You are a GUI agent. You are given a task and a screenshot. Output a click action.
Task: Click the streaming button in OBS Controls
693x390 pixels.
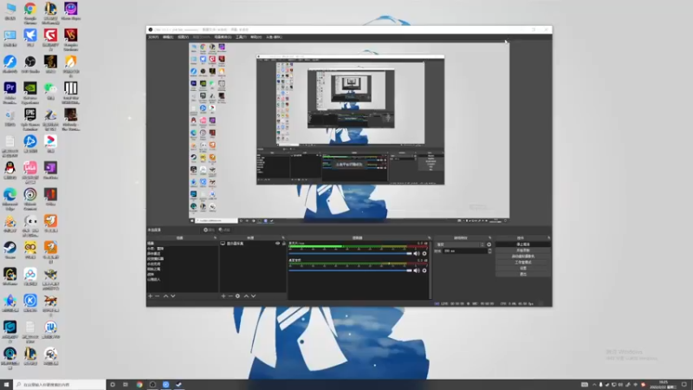(x=523, y=244)
